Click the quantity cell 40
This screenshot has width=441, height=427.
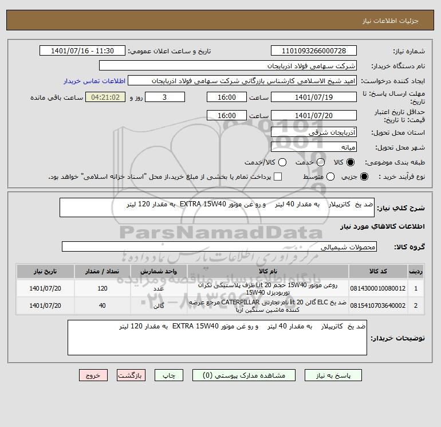(102, 305)
